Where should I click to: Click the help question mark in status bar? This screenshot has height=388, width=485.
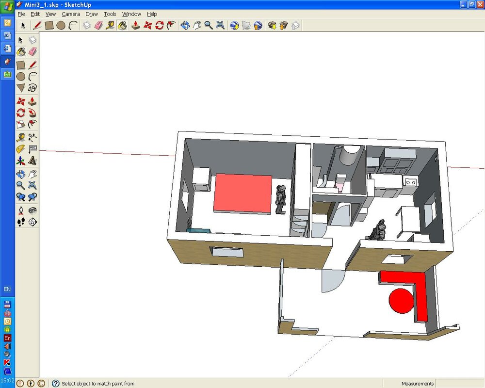[x=55, y=384]
